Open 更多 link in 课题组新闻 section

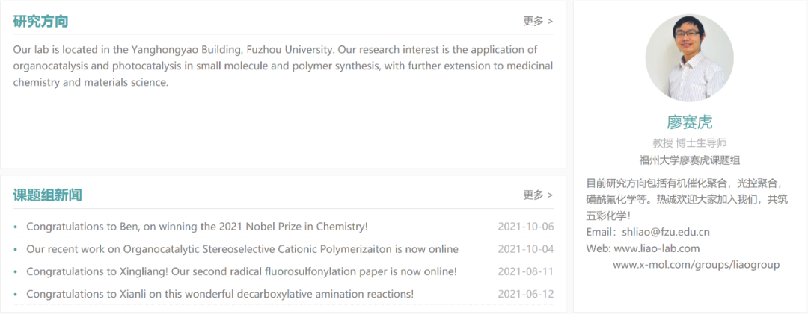click(538, 195)
